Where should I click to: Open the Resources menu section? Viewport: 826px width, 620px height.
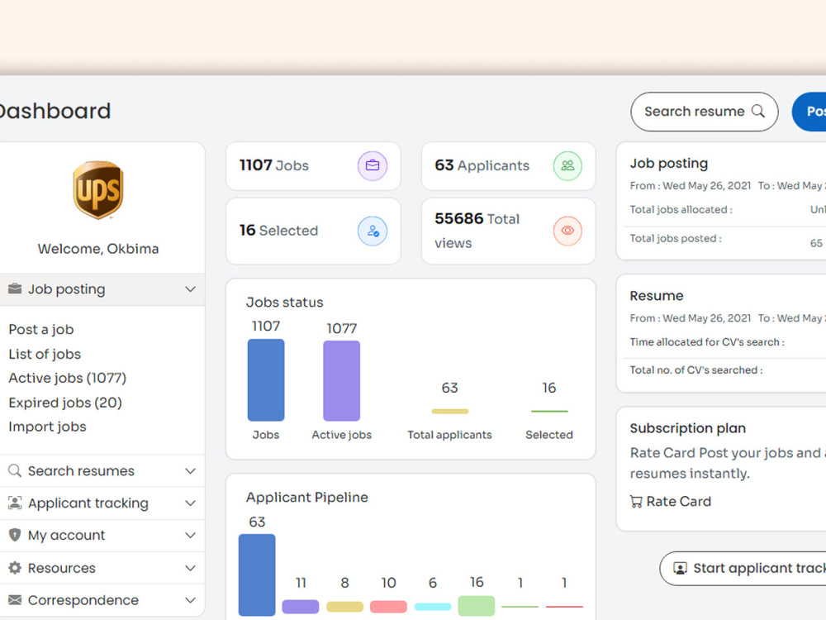coord(102,568)
